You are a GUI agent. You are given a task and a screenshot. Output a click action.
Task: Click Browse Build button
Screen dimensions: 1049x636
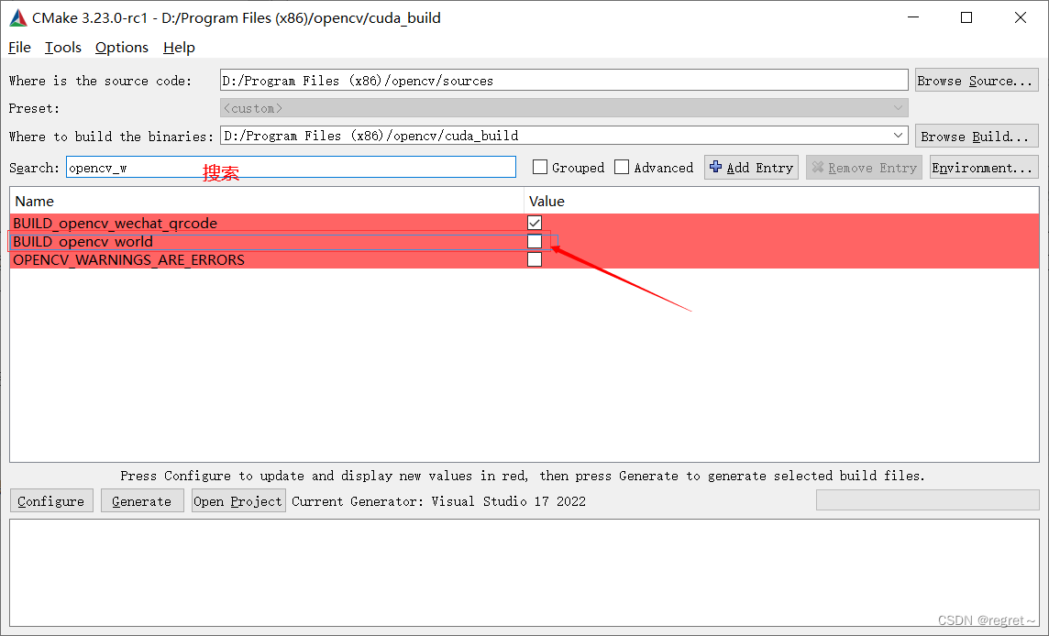click(x=976, y=136)
